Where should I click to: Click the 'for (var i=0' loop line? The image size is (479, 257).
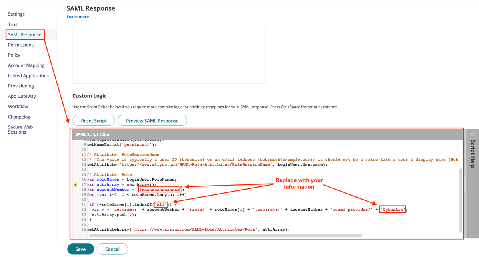coord(137,194)
